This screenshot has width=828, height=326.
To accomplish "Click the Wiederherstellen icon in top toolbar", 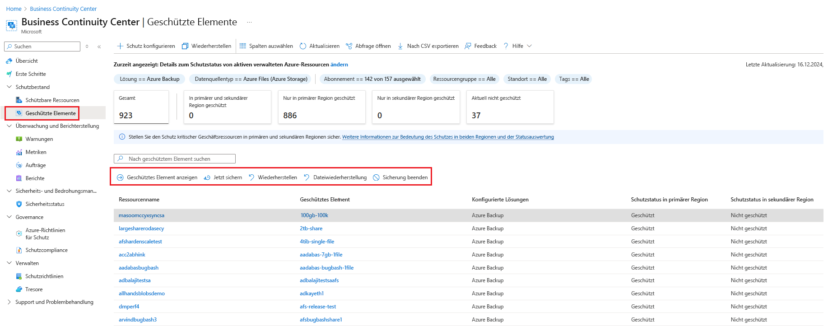I will 185,46.
